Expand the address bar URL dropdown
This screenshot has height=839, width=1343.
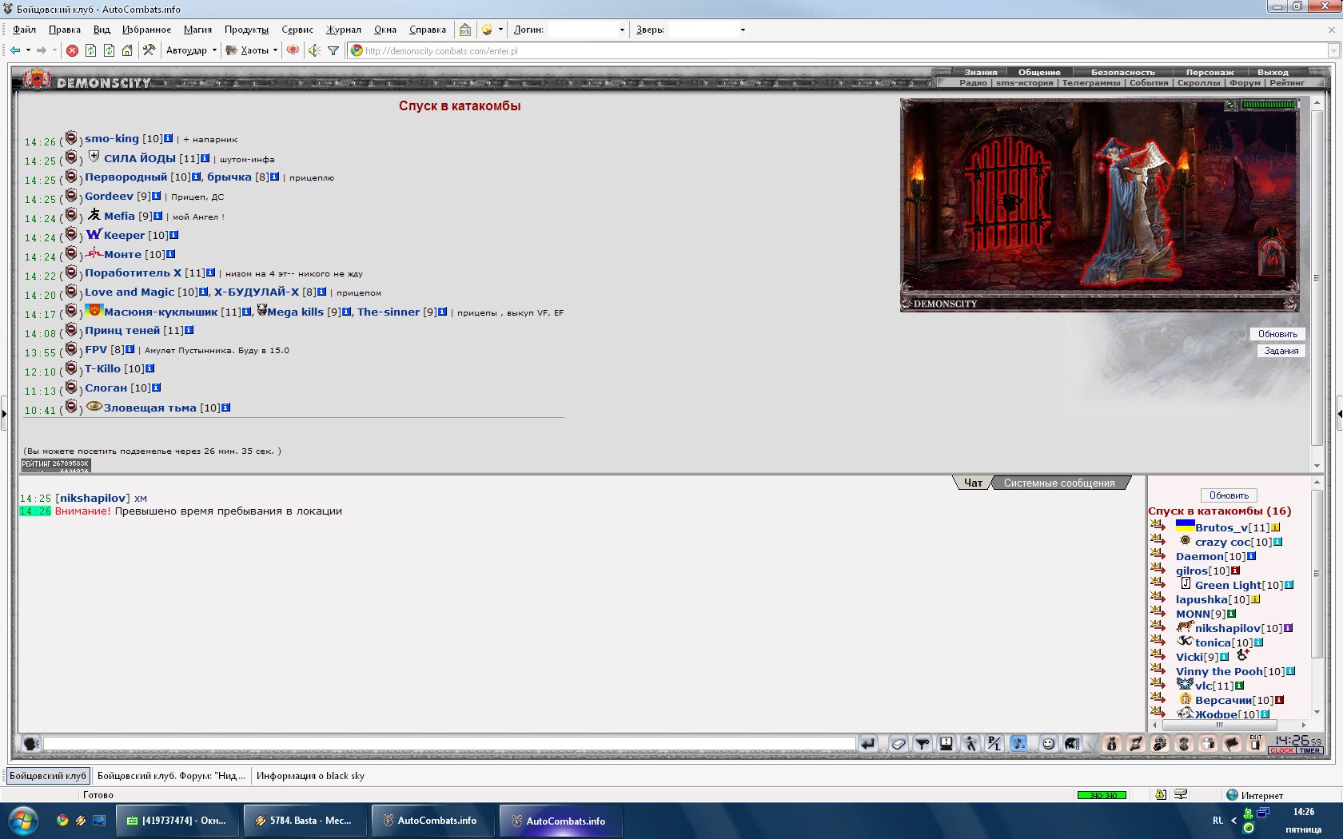(x=1333, y=50)
